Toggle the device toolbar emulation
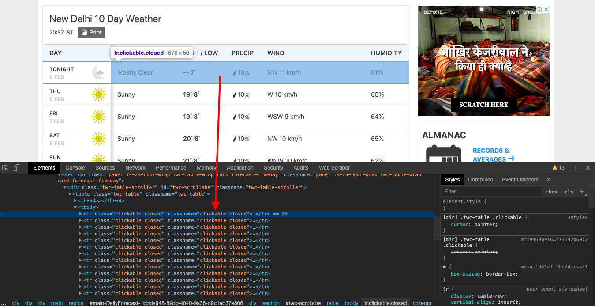 [17, 168]
